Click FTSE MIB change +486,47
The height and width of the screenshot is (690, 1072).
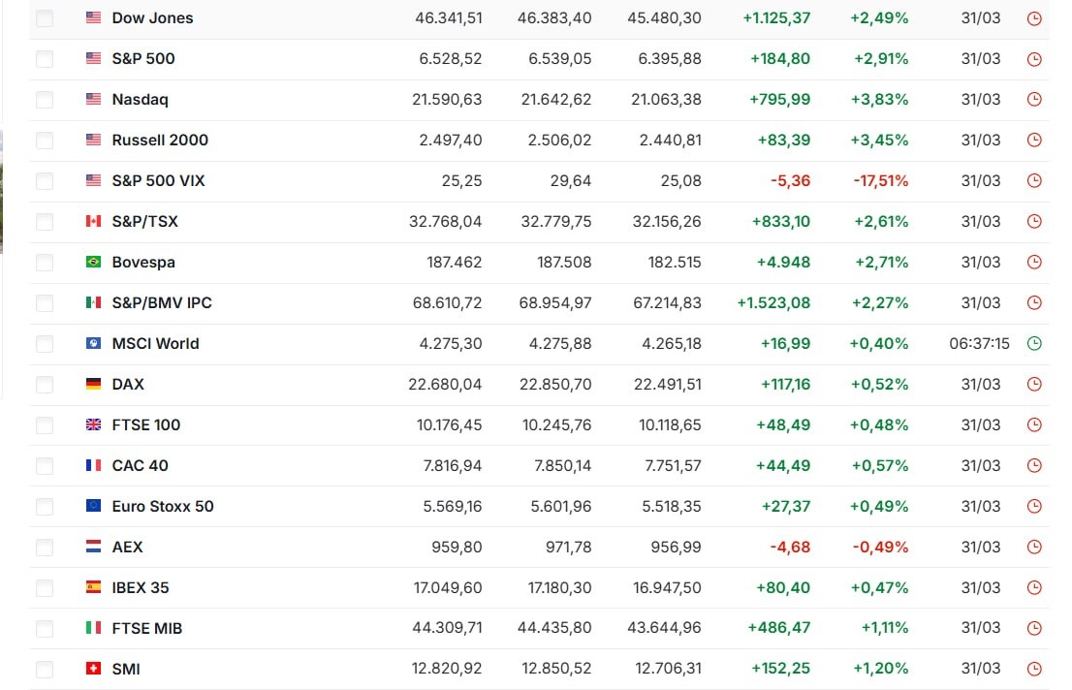click(778, 627)
